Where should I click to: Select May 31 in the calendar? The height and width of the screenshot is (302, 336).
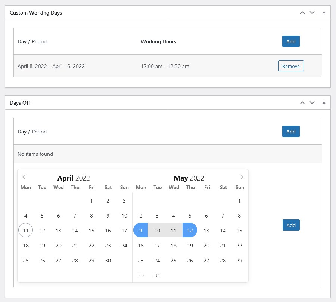157,275
